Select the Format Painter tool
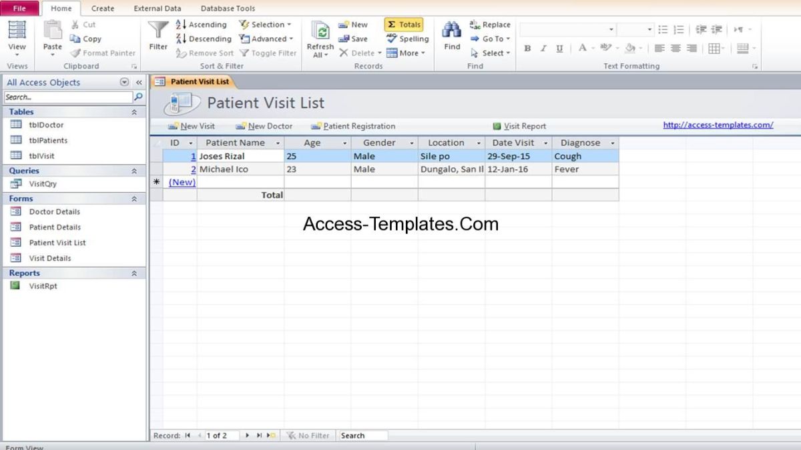 pyautogui.click(x=102, y=53)
